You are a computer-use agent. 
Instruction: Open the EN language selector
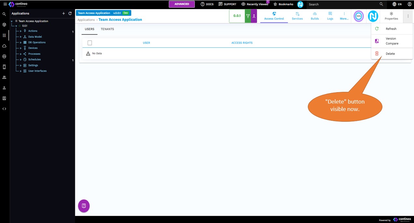[397, 4]
